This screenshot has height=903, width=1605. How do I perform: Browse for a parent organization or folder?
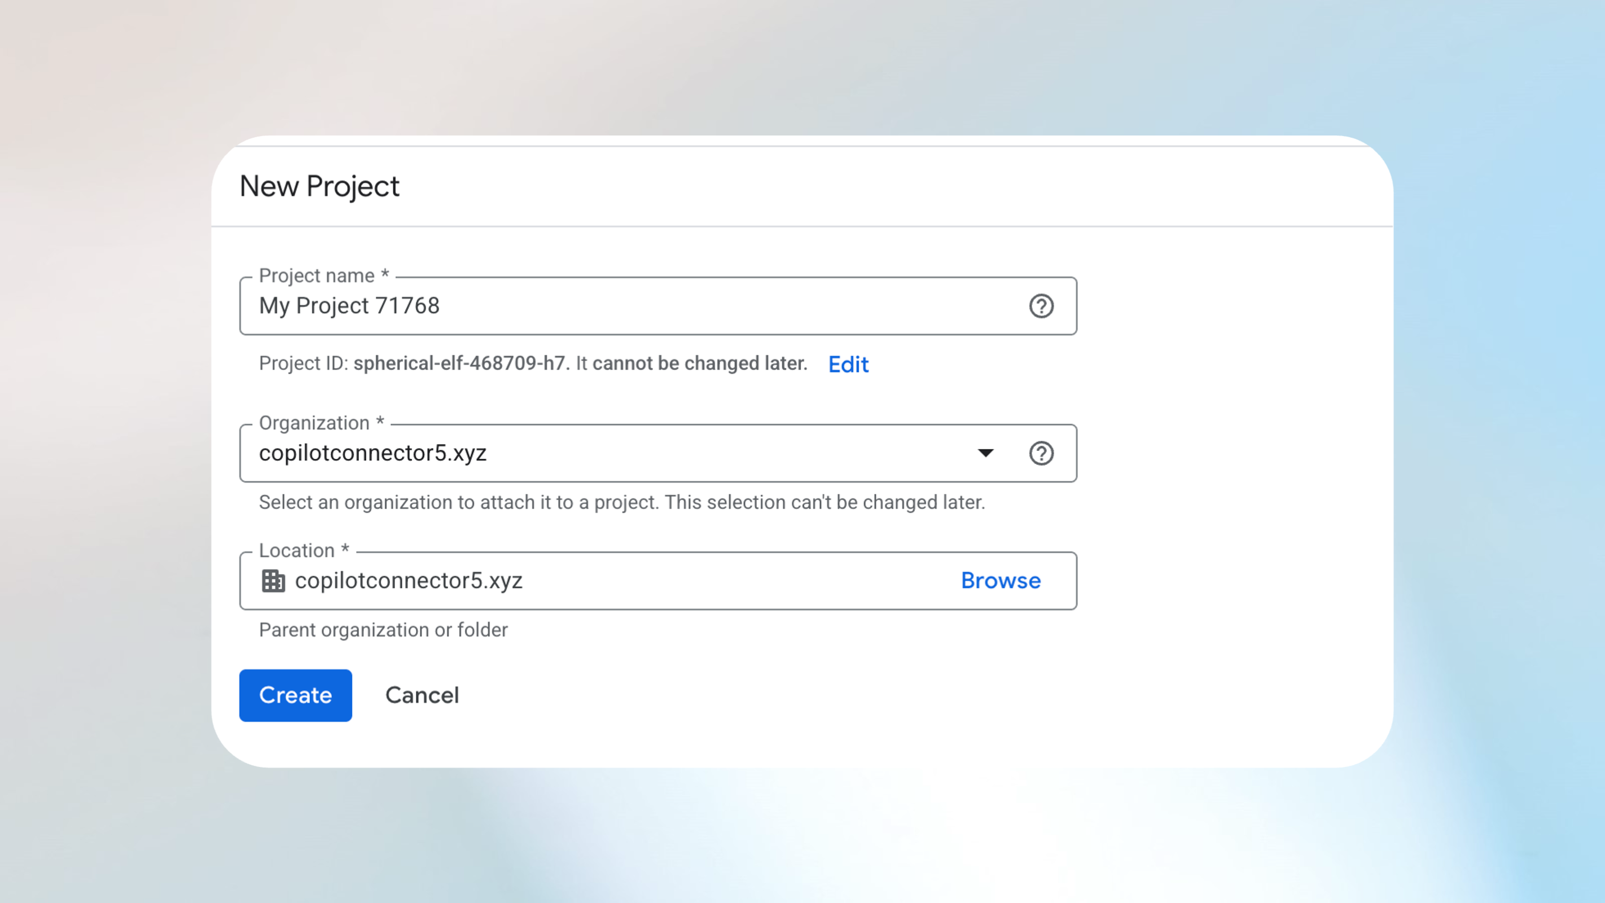point(1000,580)
